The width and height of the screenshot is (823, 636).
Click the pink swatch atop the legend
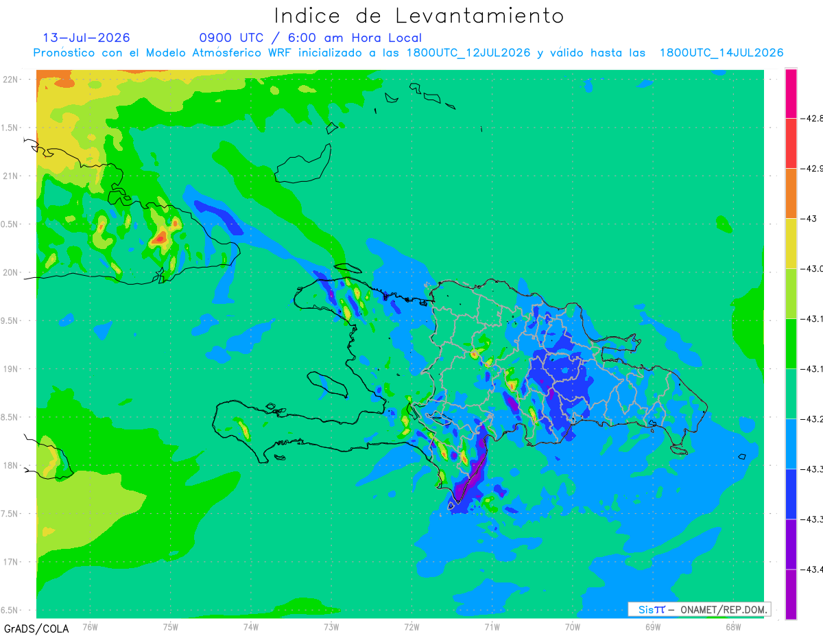pyautogui.click(x=791, y=93)
